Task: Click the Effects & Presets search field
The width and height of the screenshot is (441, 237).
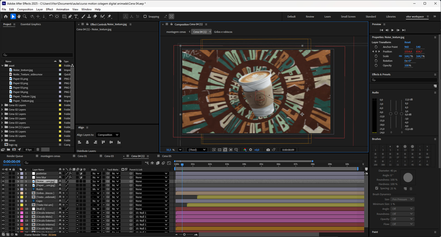Action: click(404, 80)
